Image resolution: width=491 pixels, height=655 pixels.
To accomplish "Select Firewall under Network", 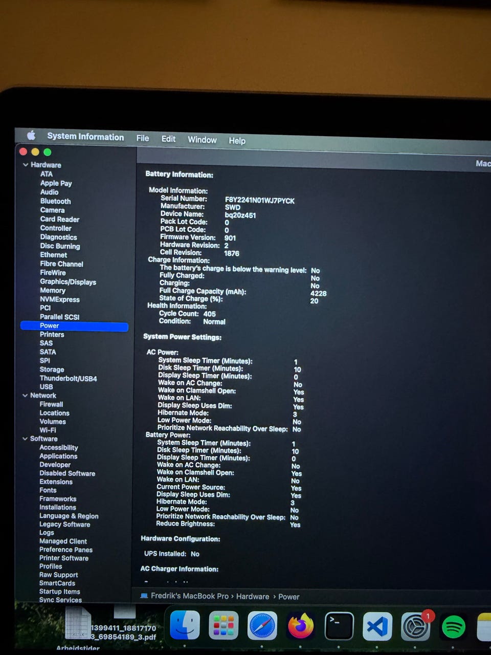I will pos(51,404).
